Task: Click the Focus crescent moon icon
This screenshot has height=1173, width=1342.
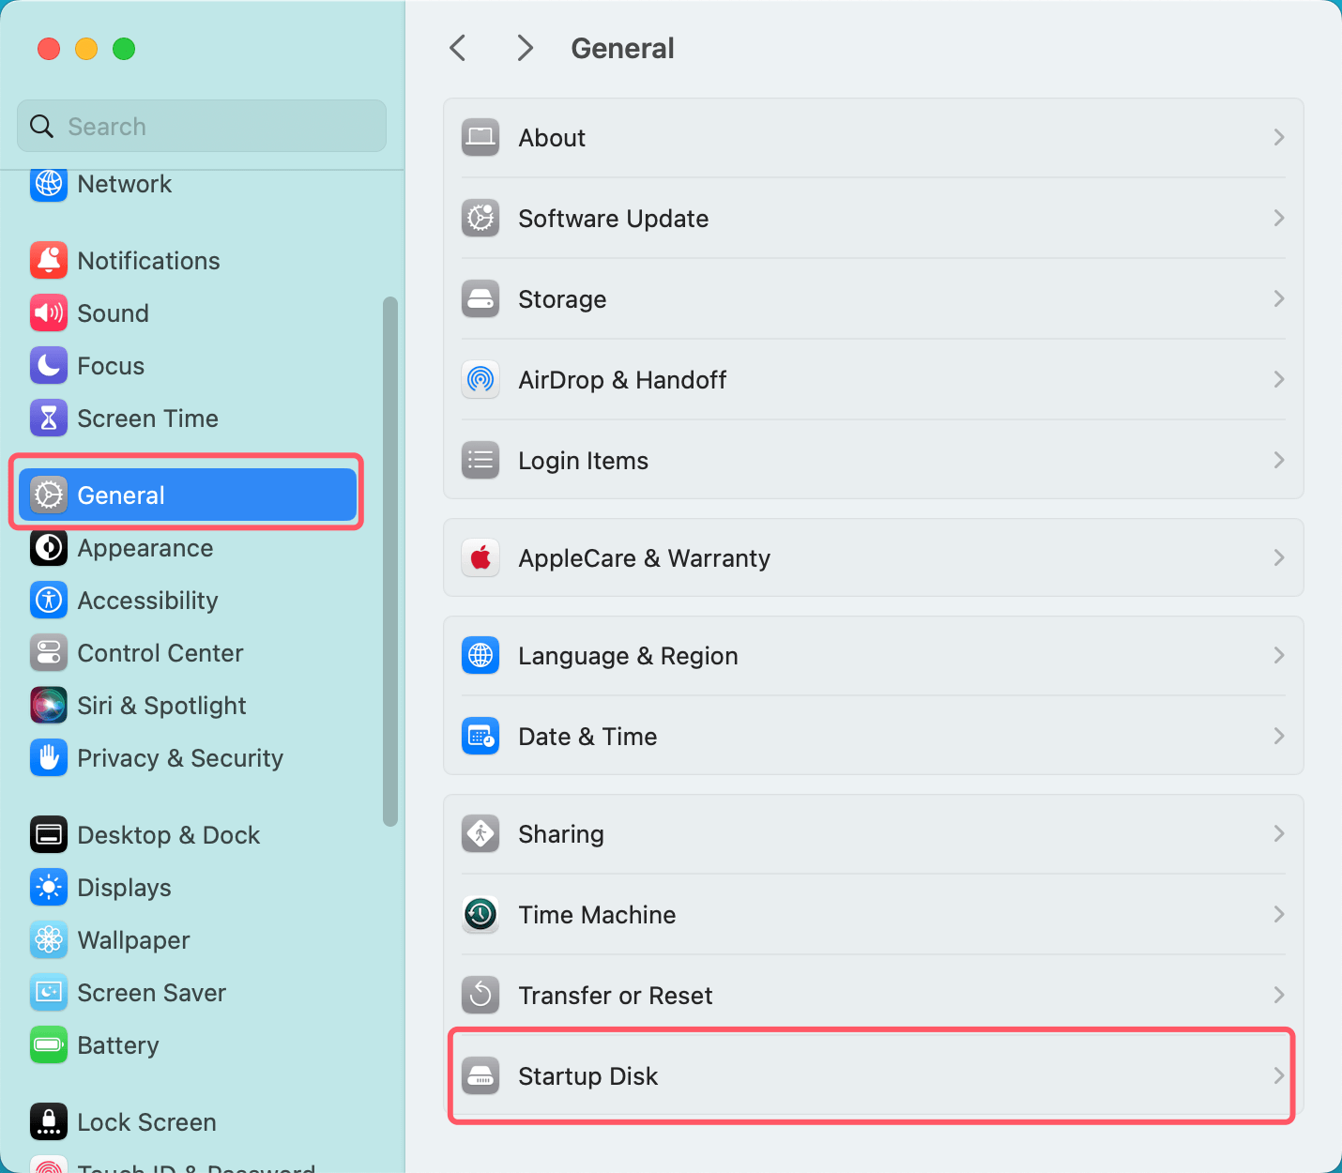Action: (49, 365)
